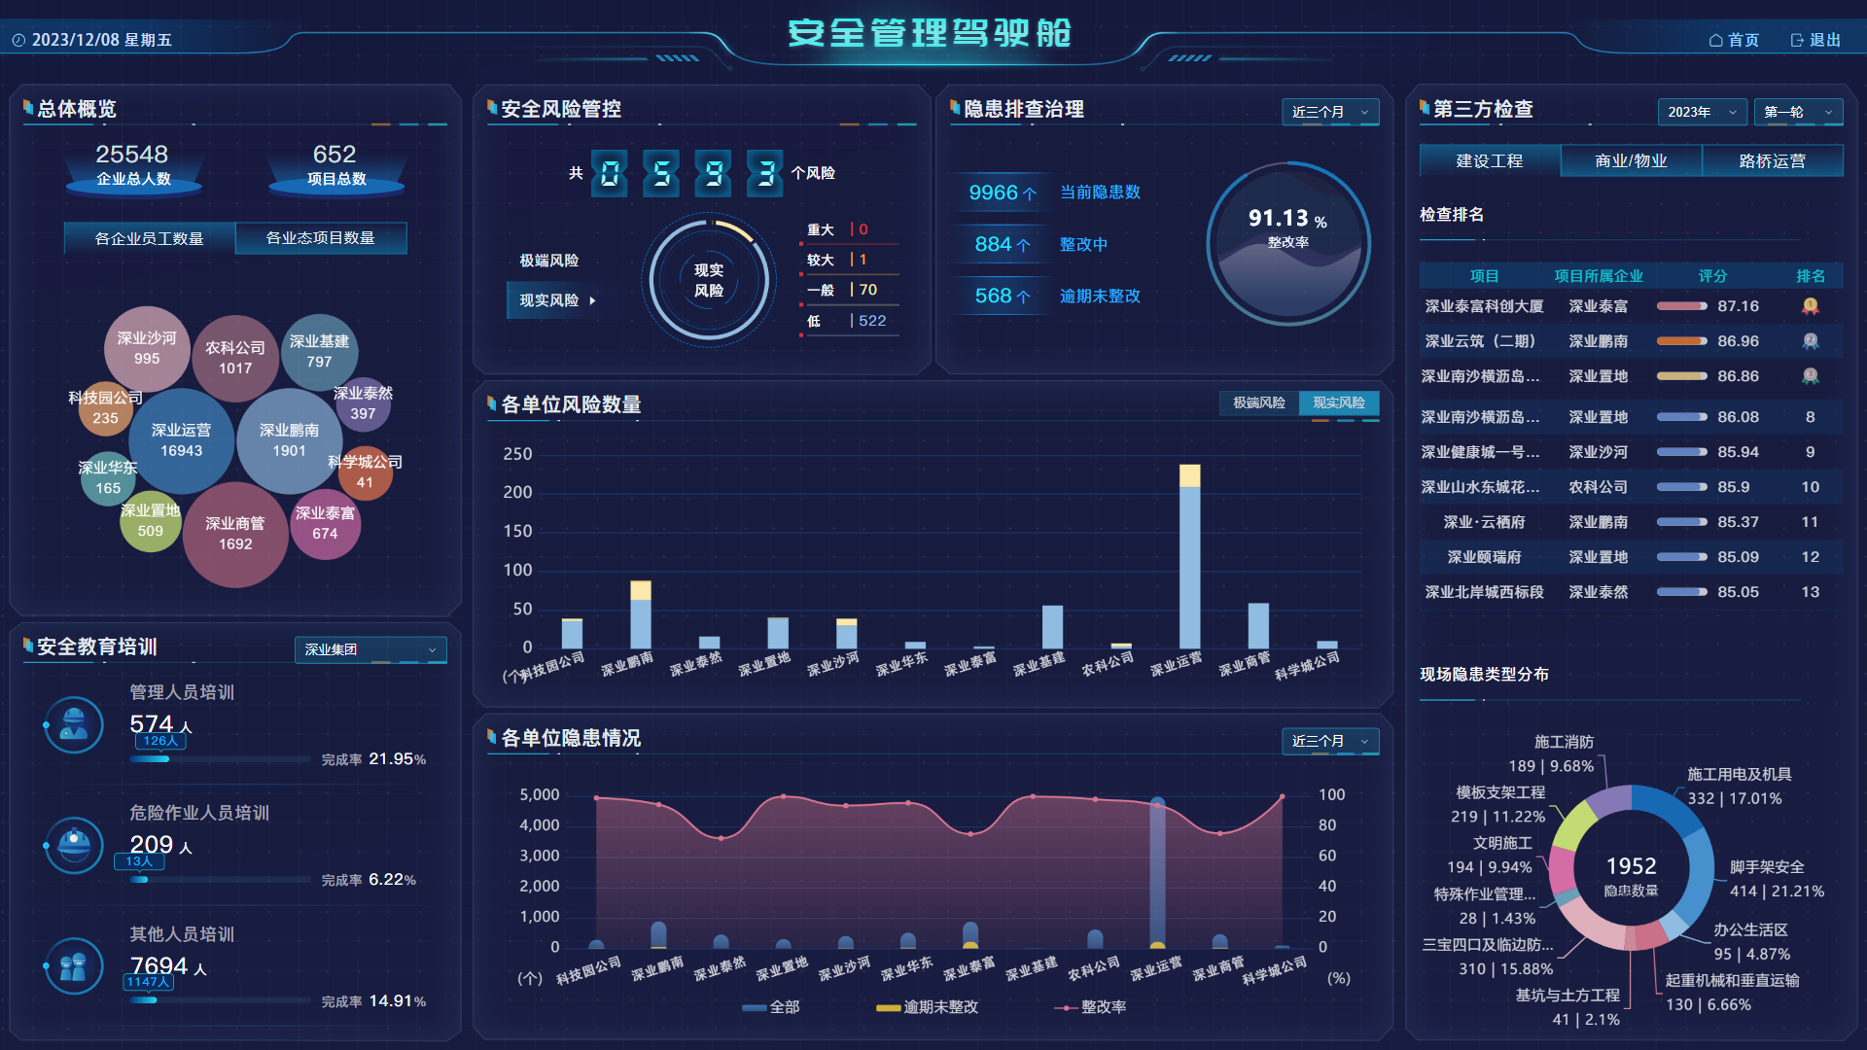Viewport: 1867px width, 1050px height.
Task: Open the 近三个月 dropdown in 隐患排查治理
Action: (x=1330, y=112)
